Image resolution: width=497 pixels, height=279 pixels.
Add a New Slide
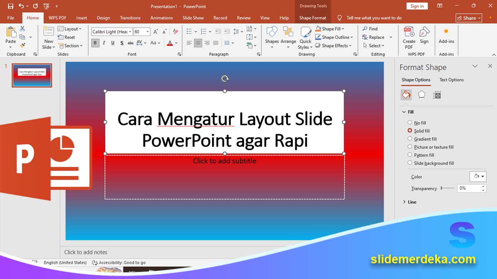pos(48,37)
